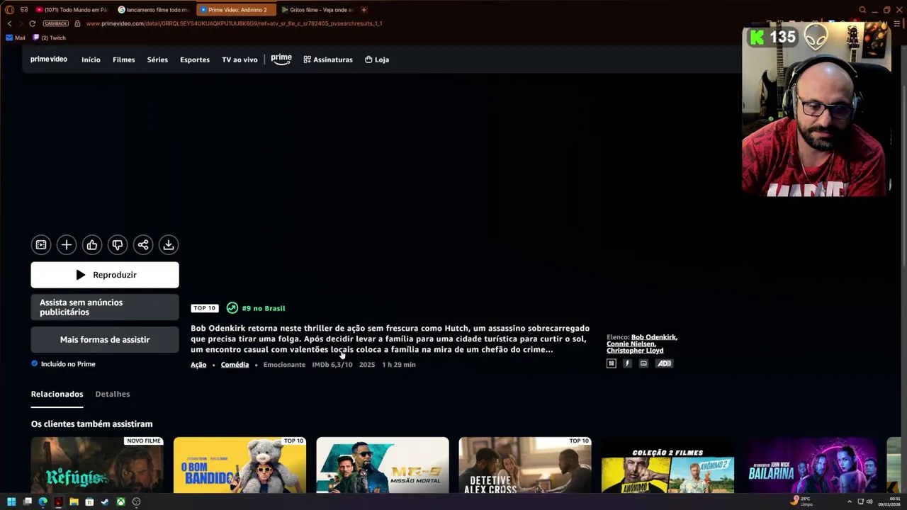The image size is (907, 510).
Task: Click the volume icon in system tray
Action: click(x=869, y=501)
